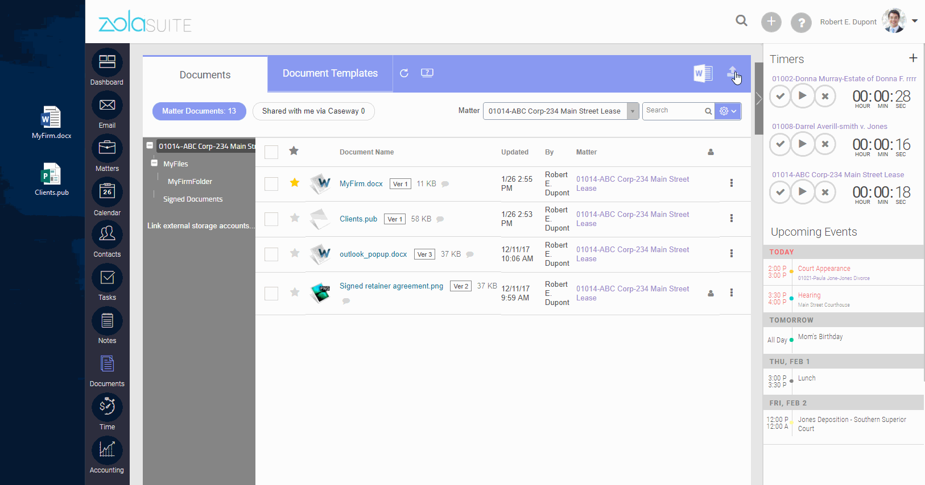Check the MyFirm.docx row checkbox
Viewport: 925px width, 485px height.
click(x=271, y=184)
